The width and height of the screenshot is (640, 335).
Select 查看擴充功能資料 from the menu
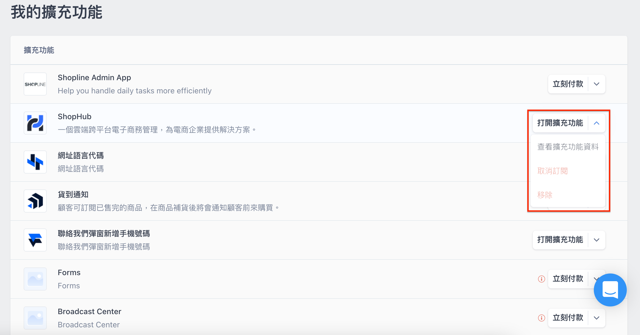[x=568, y=147]
